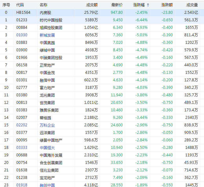Click the -23.80 change amount

(167, 13)
